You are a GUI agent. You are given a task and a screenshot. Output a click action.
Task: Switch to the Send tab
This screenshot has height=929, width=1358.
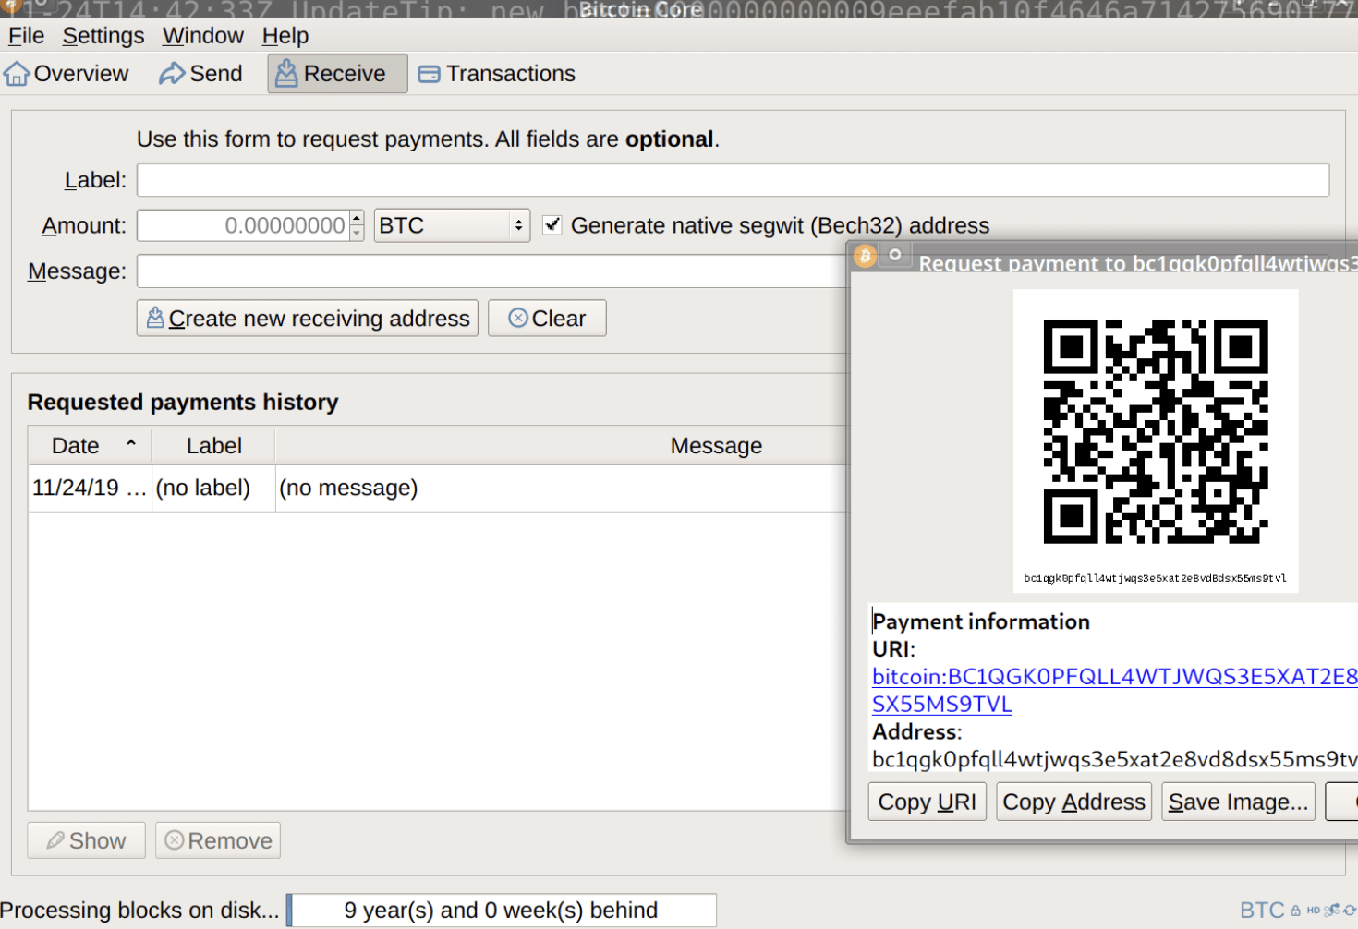(200, 74)
